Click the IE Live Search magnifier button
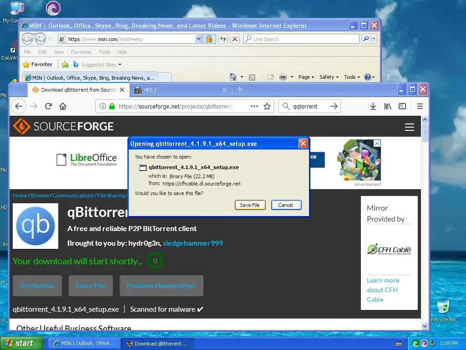The image size is (466, 350). click(366, 39)
